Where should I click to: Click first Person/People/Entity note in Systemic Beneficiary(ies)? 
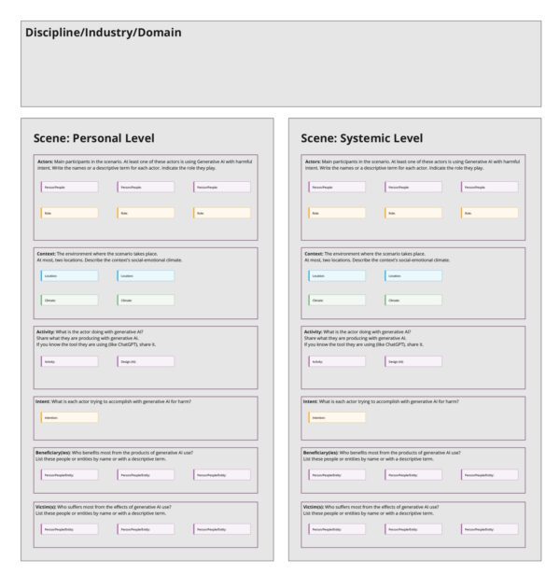tap(337, 475)
